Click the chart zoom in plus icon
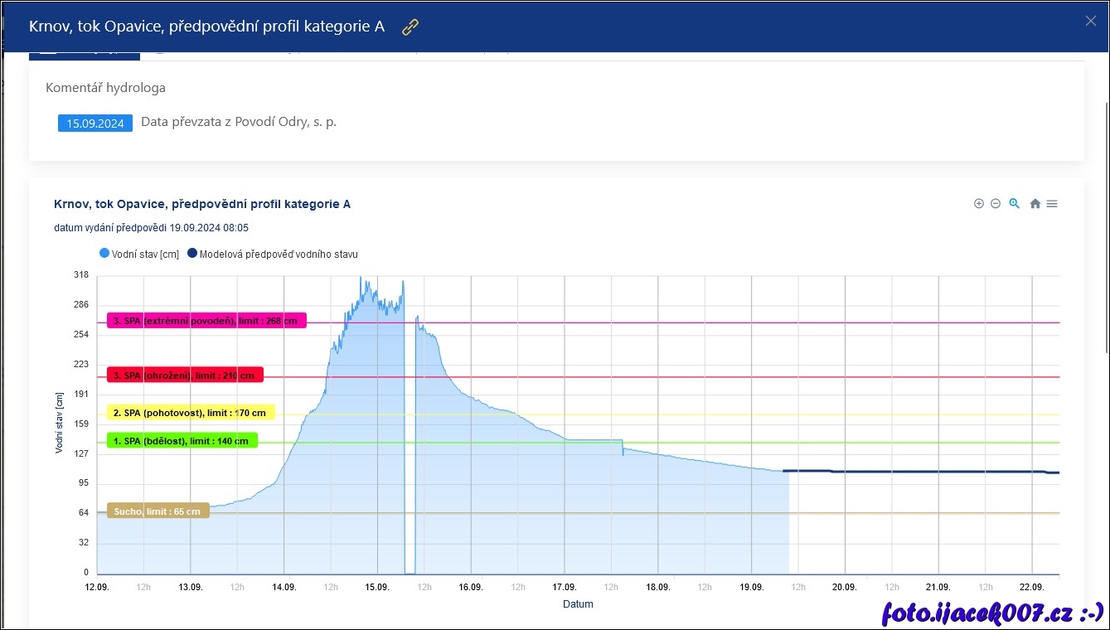This screenshot has height=630, width=1110. [979, 204]
